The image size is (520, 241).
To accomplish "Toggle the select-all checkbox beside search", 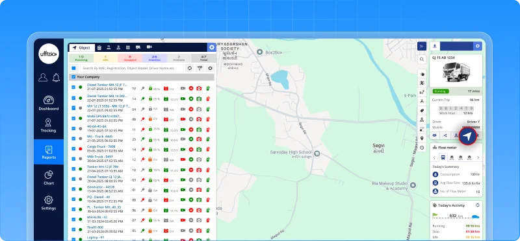I will click(73, 68).
